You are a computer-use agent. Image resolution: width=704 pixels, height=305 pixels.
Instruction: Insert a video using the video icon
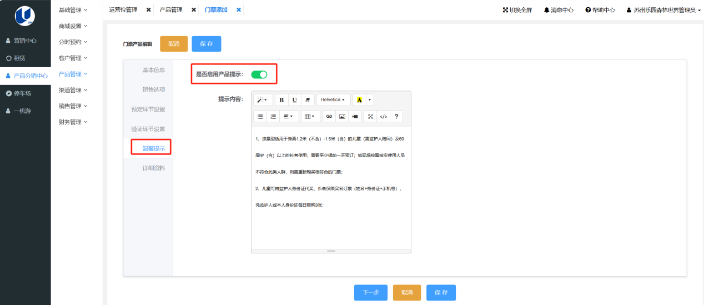(355, 117)
